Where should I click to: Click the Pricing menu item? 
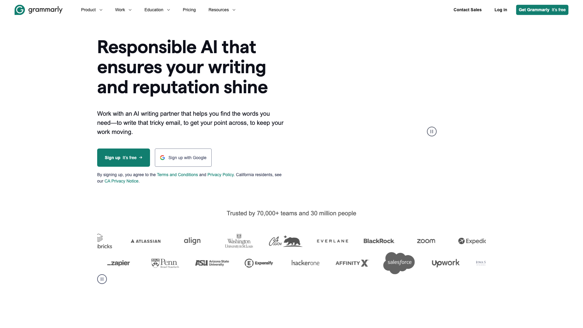(189, 10)
